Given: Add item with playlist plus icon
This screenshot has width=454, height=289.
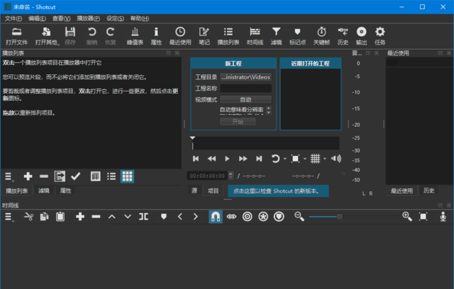Looking at the screenshot, I should 28,176.
